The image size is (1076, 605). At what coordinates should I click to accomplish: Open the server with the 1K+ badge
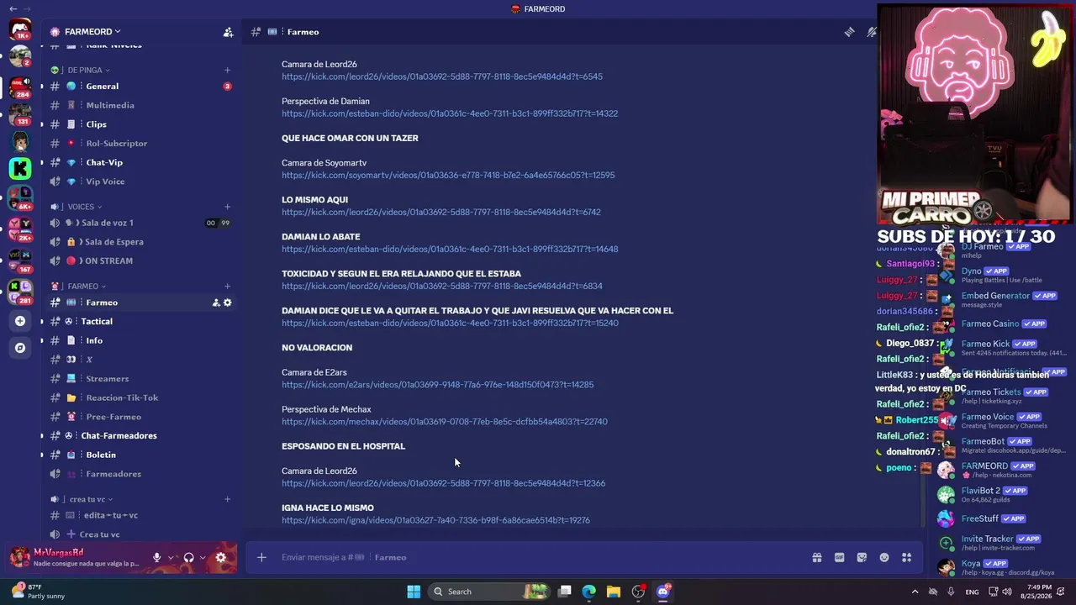(x=20, y=30)
